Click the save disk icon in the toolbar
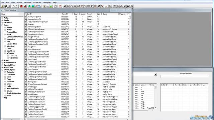This screenshot has height=120, width=214. (x=6, y=6)
